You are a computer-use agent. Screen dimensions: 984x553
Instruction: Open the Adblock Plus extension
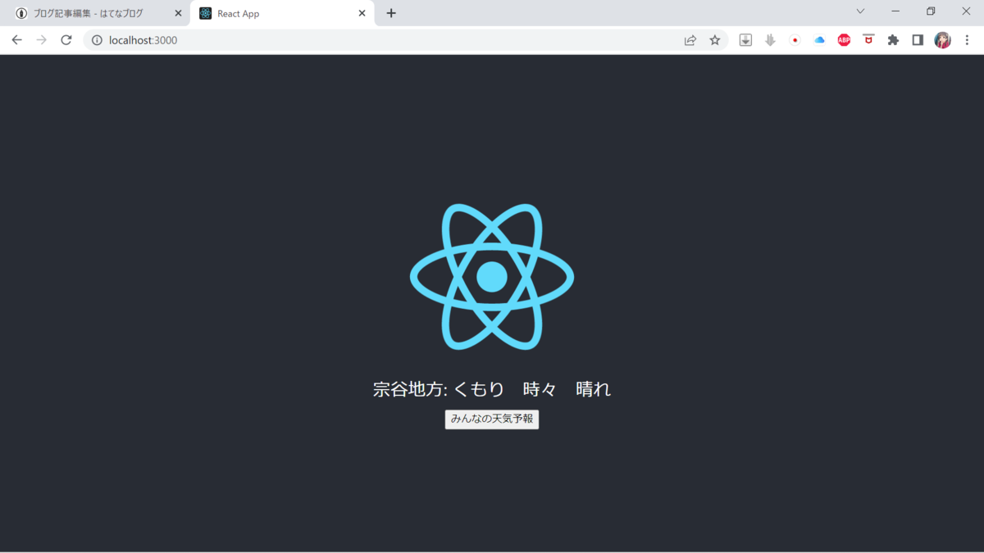(x=844, y=40)
